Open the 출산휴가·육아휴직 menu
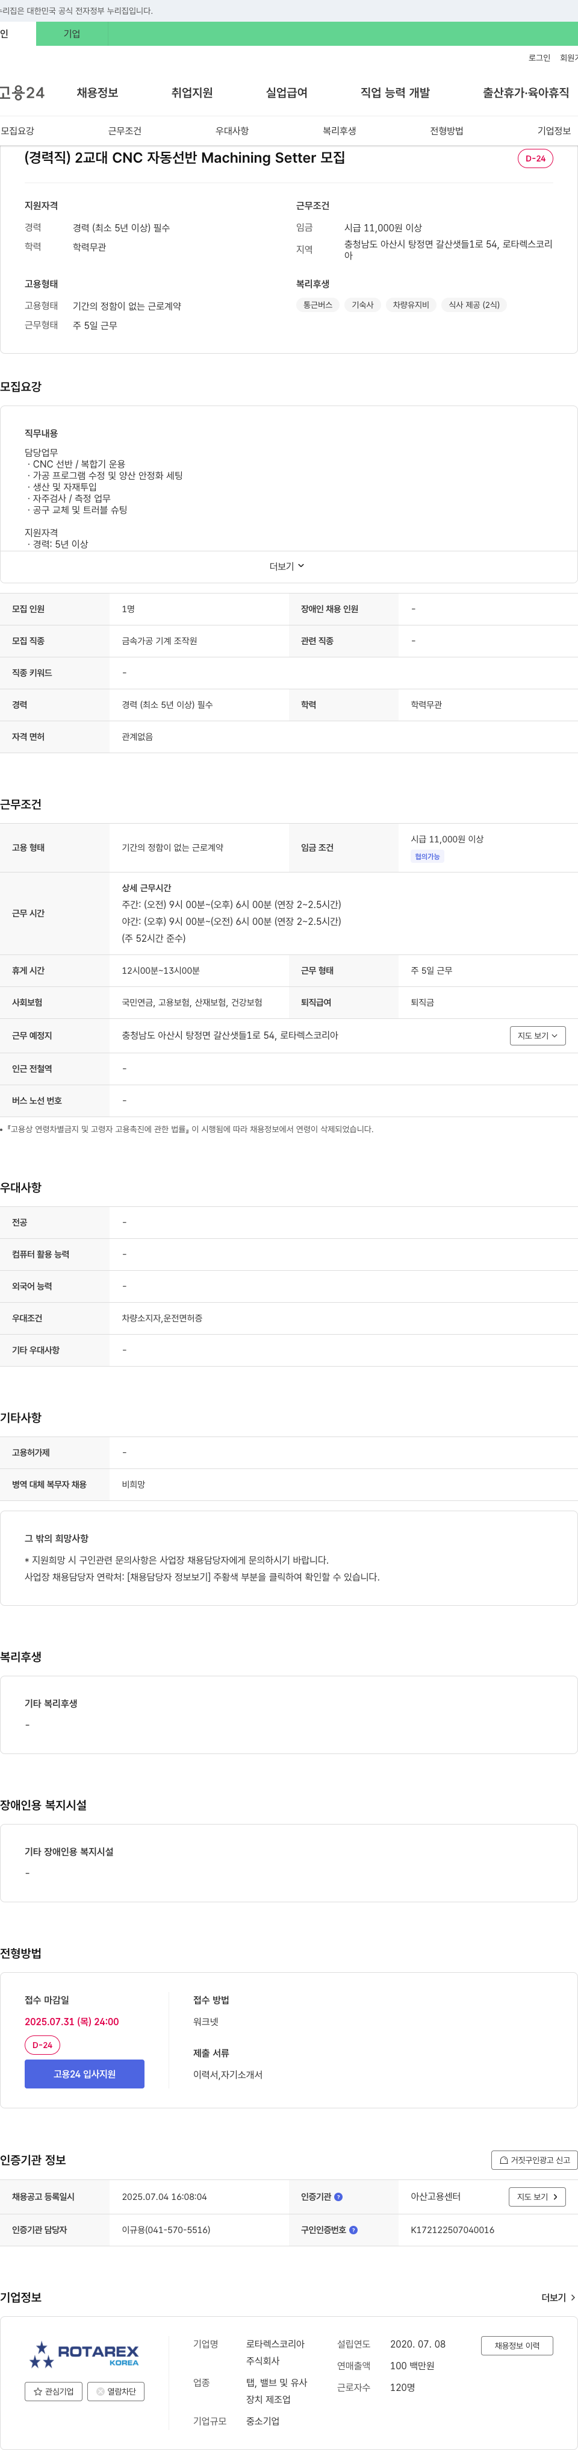The width and height of the screenshot is (578, 2450). tap(526, 92)
